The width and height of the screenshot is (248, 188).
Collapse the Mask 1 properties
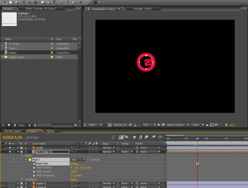click(26, 159)
